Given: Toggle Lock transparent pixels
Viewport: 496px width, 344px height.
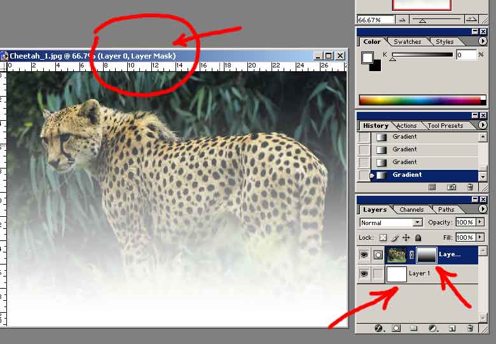Looking at the screenshot, I should click(383, 238).
